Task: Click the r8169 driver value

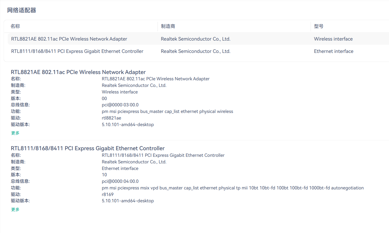Action: pos(108,194)
